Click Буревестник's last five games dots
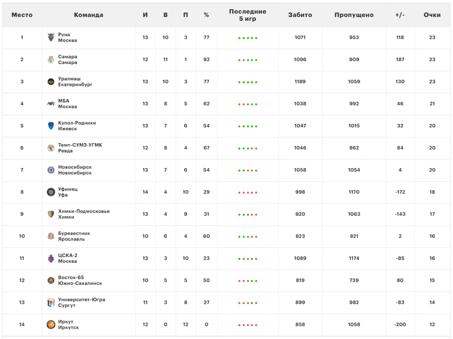This screenshot has height=339, width=453. click(x=248, y=237)
